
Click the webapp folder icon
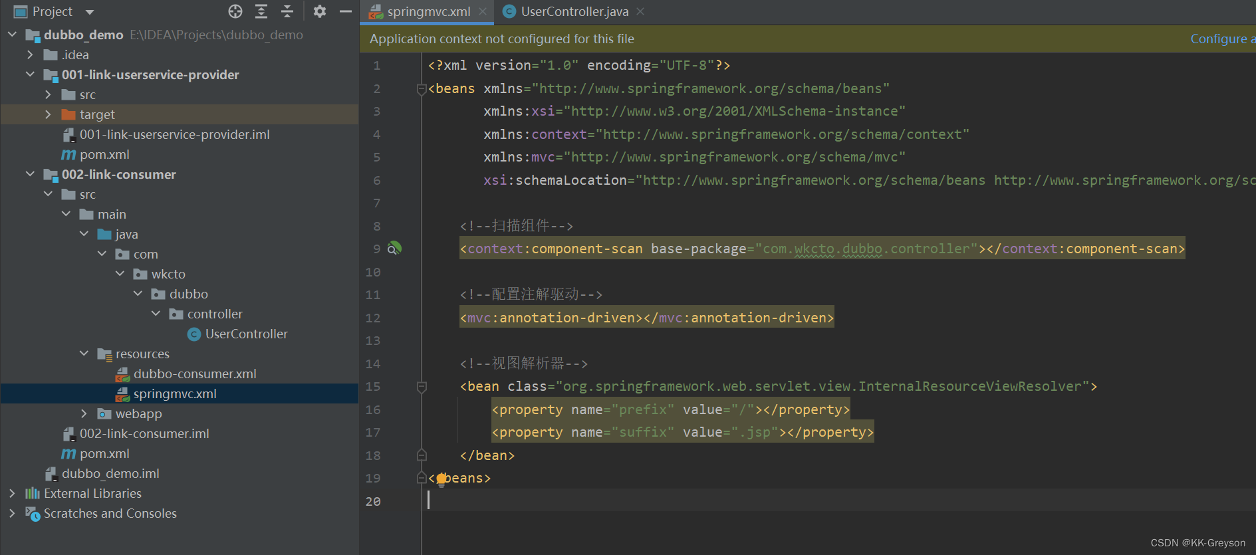104,414
